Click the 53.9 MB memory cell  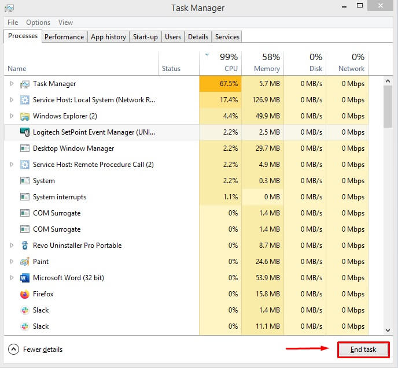[x=263, y=278]
